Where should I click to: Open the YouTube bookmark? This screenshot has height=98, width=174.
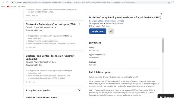coord(12,7)
